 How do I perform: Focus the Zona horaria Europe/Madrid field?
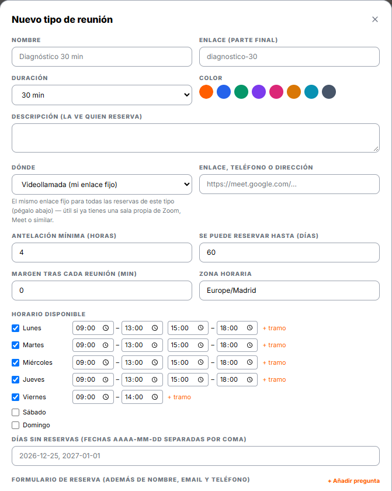pyautogui.click(x=289, y=291)
